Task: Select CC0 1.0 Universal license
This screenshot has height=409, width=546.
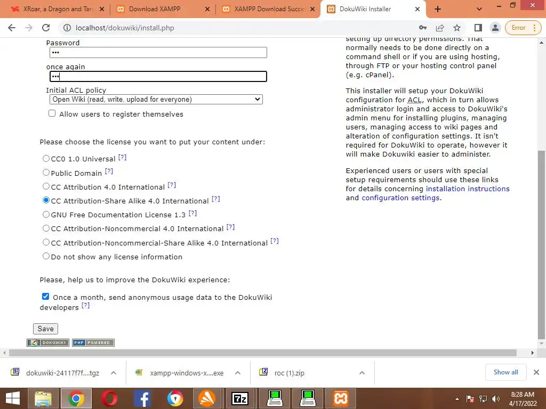Action: (46, 159)
